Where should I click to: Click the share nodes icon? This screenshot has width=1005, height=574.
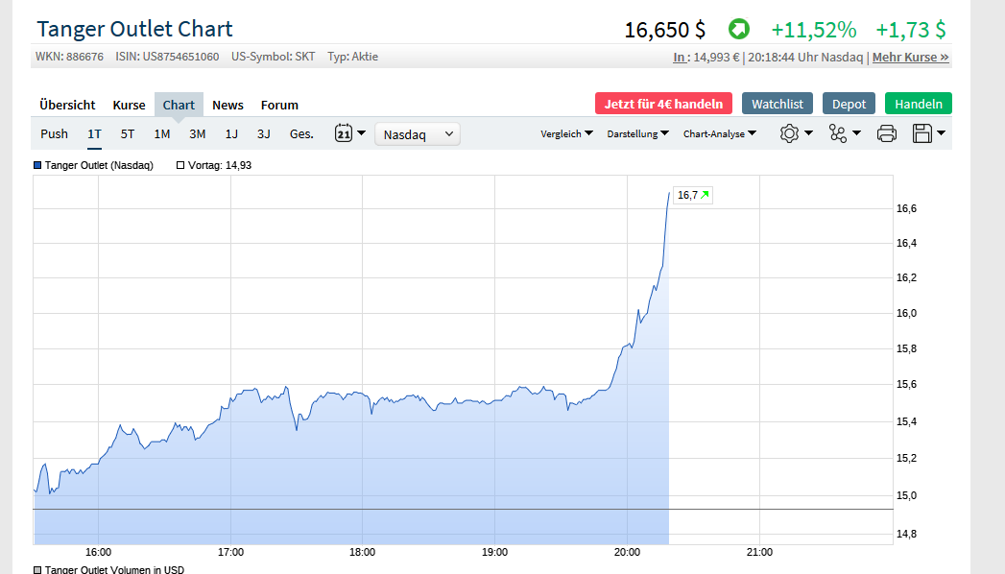tap(838, 133)
